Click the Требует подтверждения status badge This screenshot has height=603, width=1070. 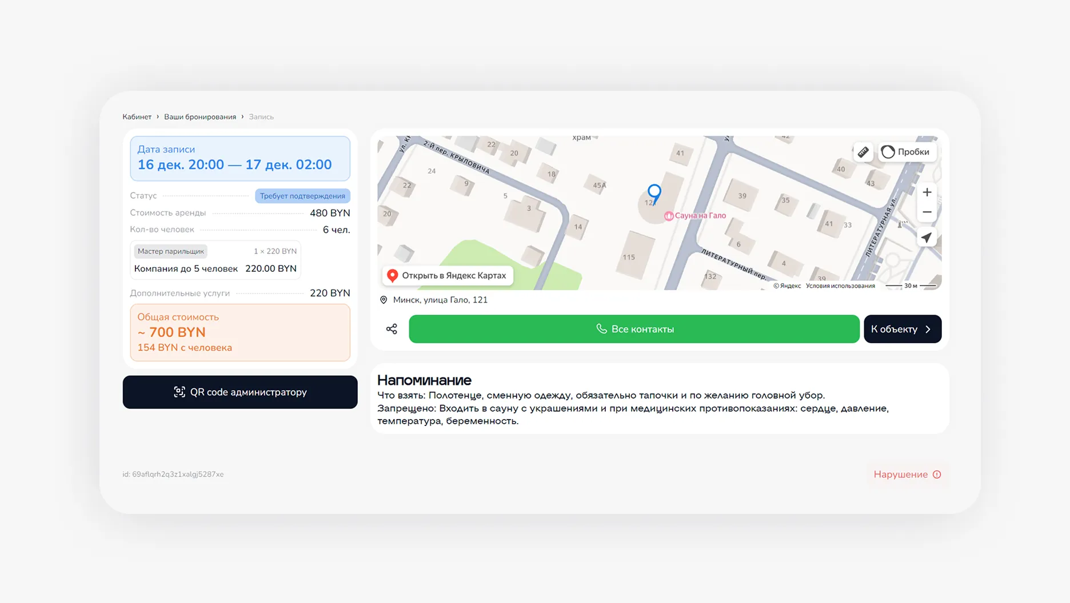302,196
